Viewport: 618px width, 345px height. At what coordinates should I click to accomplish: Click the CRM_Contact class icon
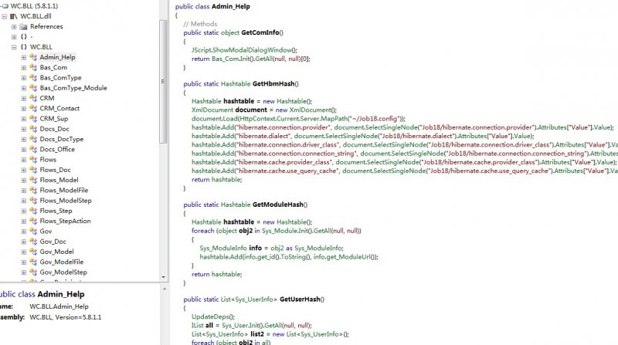point(33,108)
